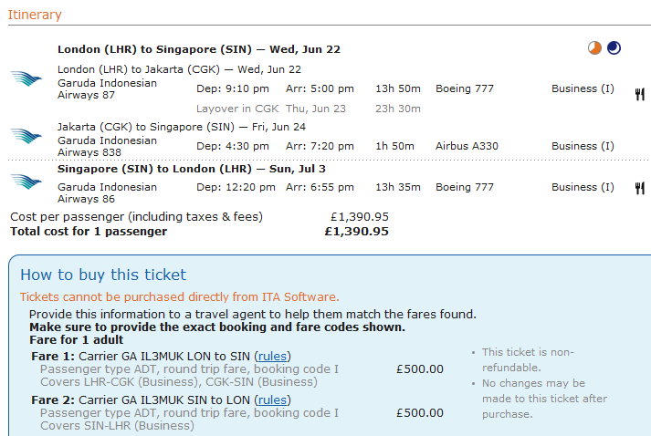Click the meal icon for flight 87
This screenshot has width=651, height=436.
[x=640, y=94]
